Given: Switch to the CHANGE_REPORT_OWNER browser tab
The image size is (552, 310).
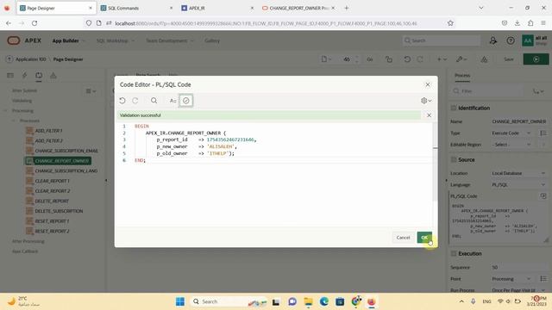Looking at the screenshot, I should (298, 8).
